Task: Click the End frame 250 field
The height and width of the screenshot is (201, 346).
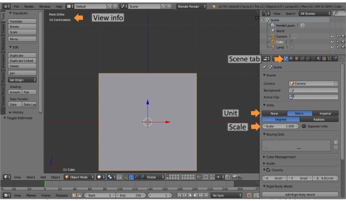Action: (x=131, y=195)
